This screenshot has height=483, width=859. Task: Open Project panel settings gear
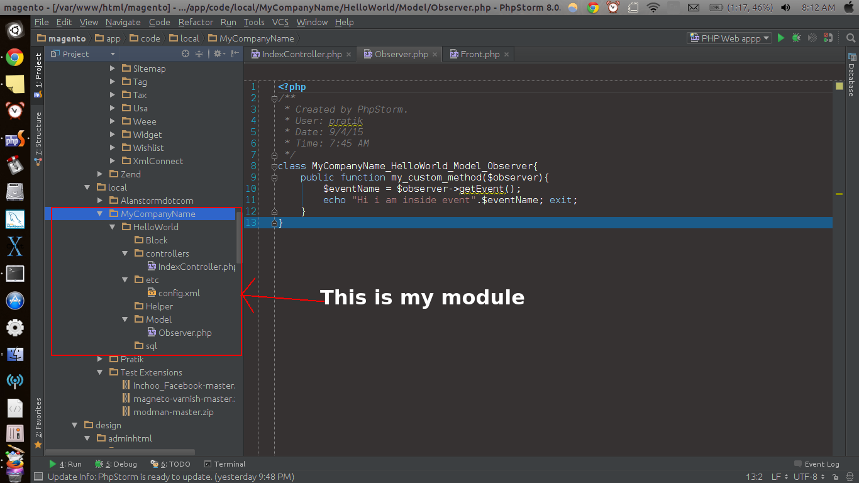tap(218, 54)
